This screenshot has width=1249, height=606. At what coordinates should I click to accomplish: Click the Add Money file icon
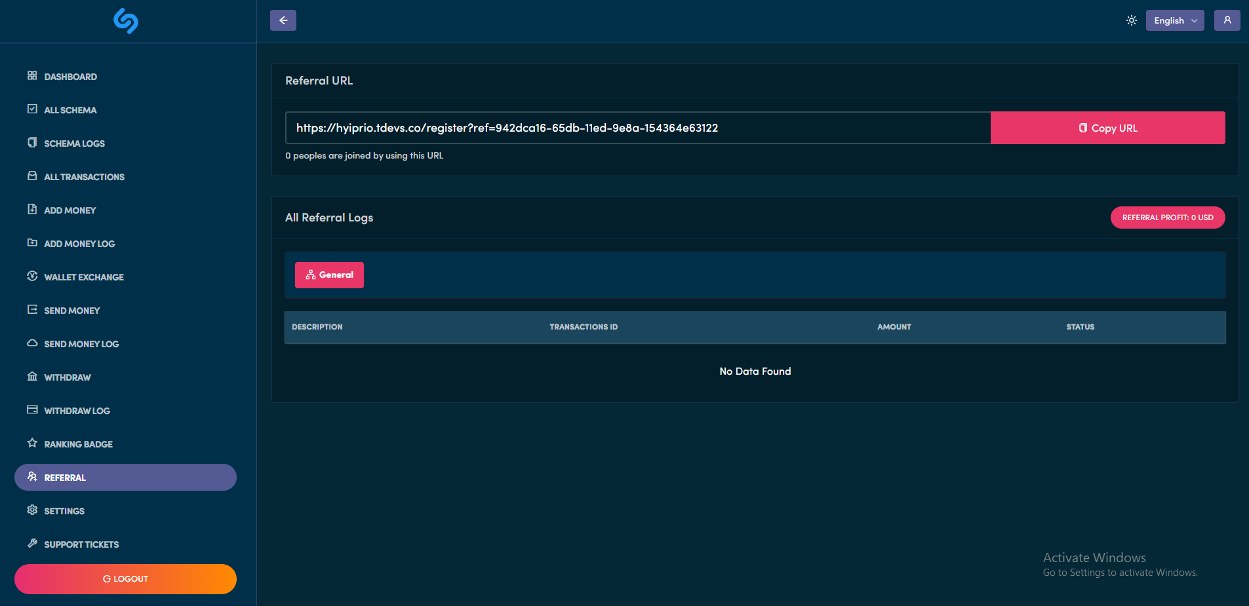(32, 210)
